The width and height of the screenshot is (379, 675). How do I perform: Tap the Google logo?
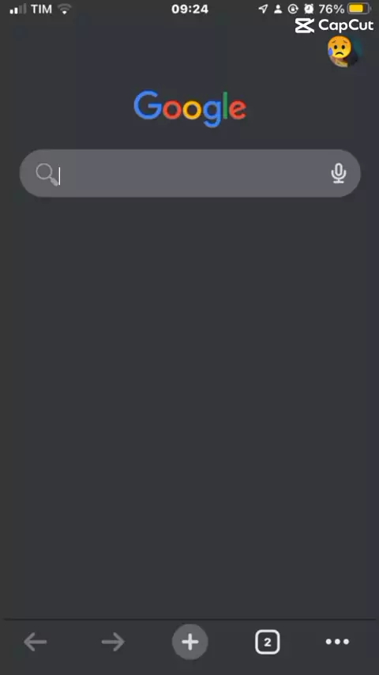(189, 108)
